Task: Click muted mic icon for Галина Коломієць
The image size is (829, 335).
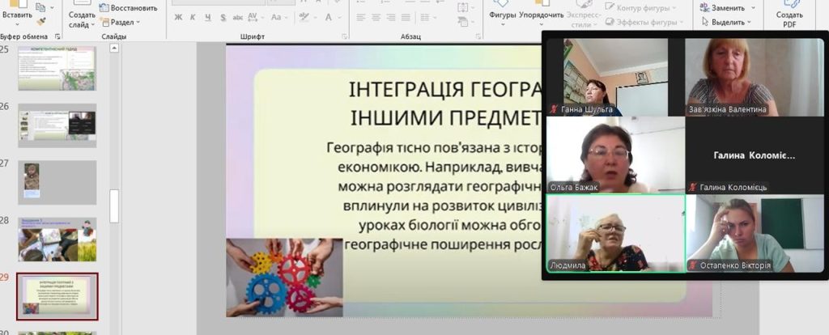Action: click(x=693, y=187)
